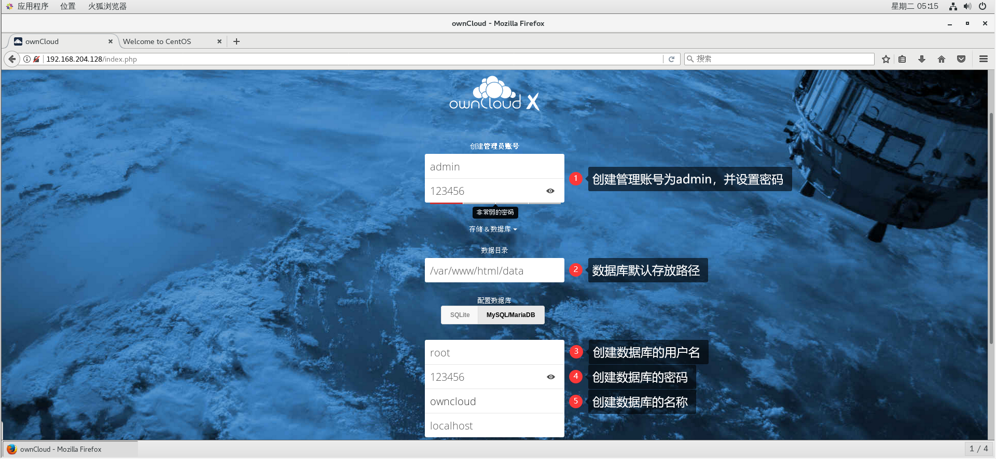Collapse the 存储&数据库 section

pyautogui.click(x=493, y=229)
